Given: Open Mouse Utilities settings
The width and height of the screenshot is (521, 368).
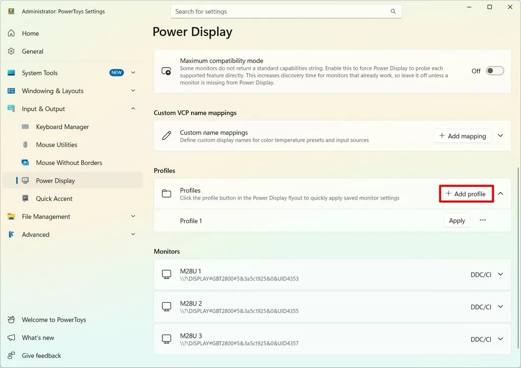Looking at the screenshot, I should tap(72, 145).
